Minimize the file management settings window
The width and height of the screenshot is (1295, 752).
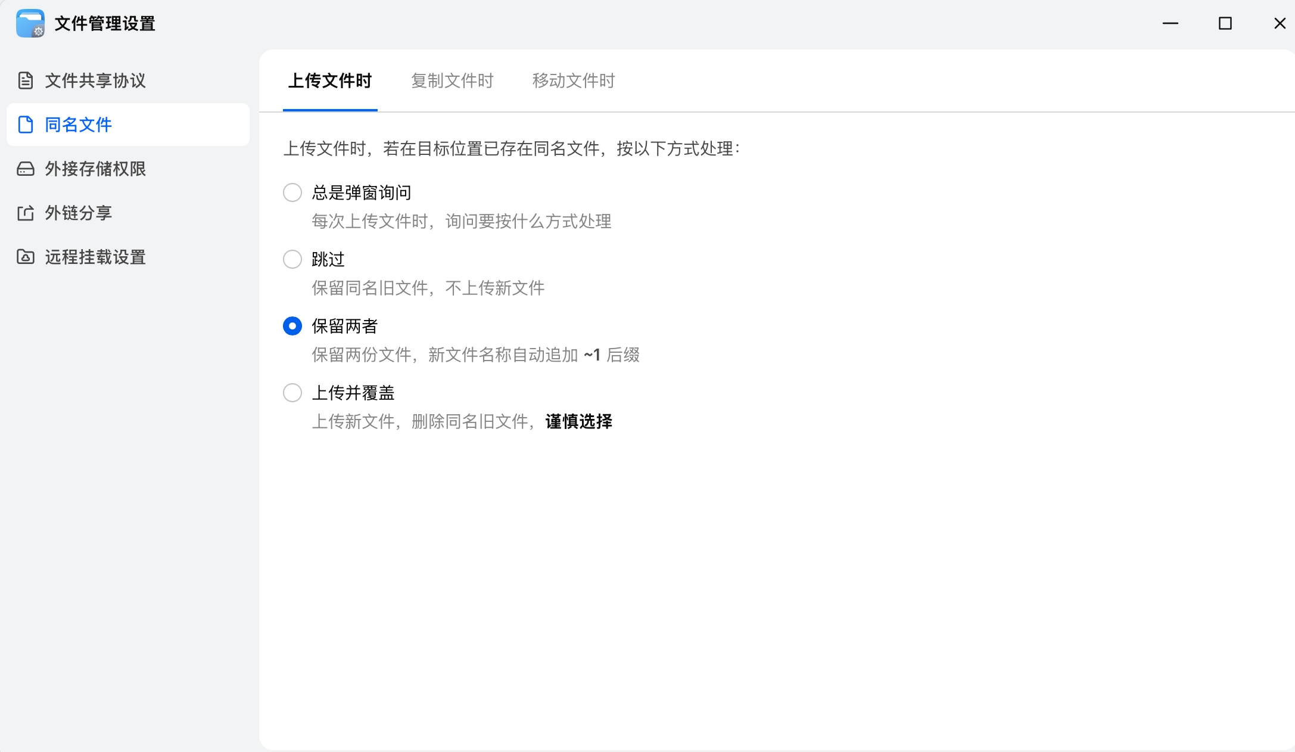pos(1171,23)
